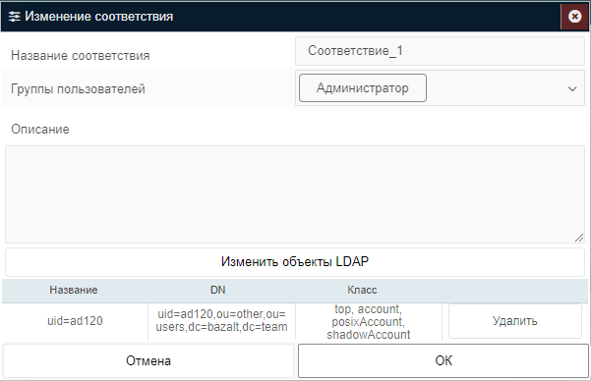
Task: Select the Администратор group tag
Action: pos(363,87)
